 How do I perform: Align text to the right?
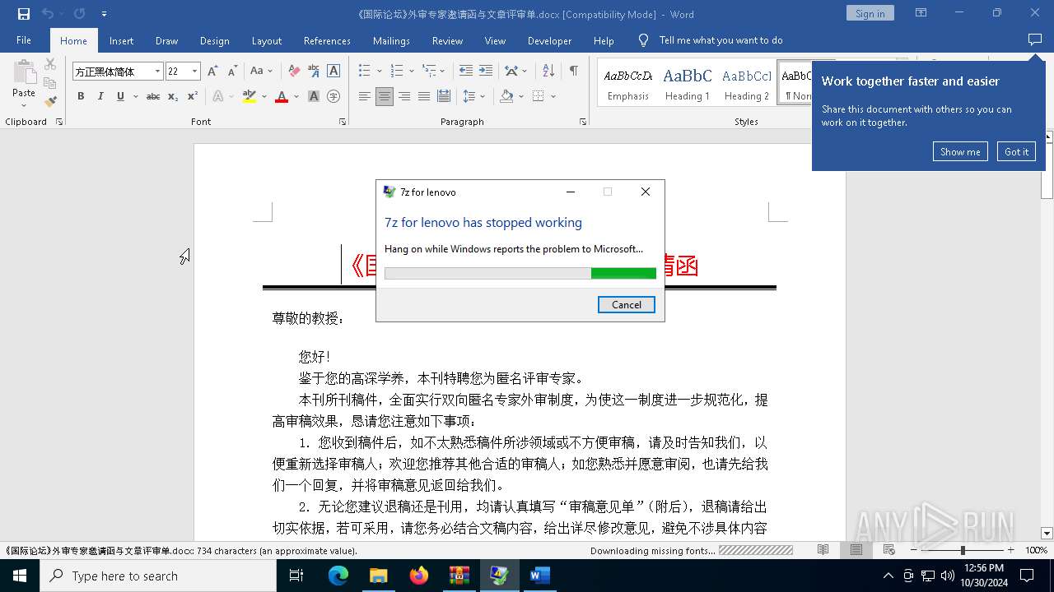pyautogui.click(x=404, y=96)
